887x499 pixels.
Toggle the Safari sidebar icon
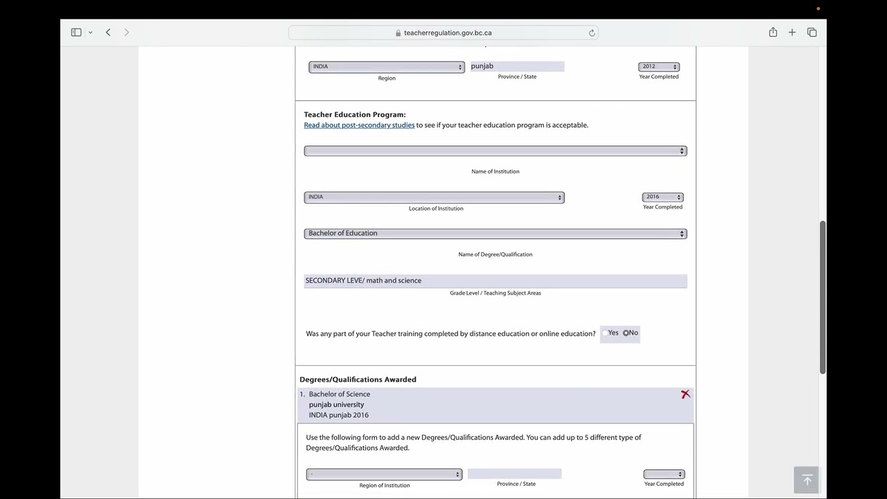point(76,33)
